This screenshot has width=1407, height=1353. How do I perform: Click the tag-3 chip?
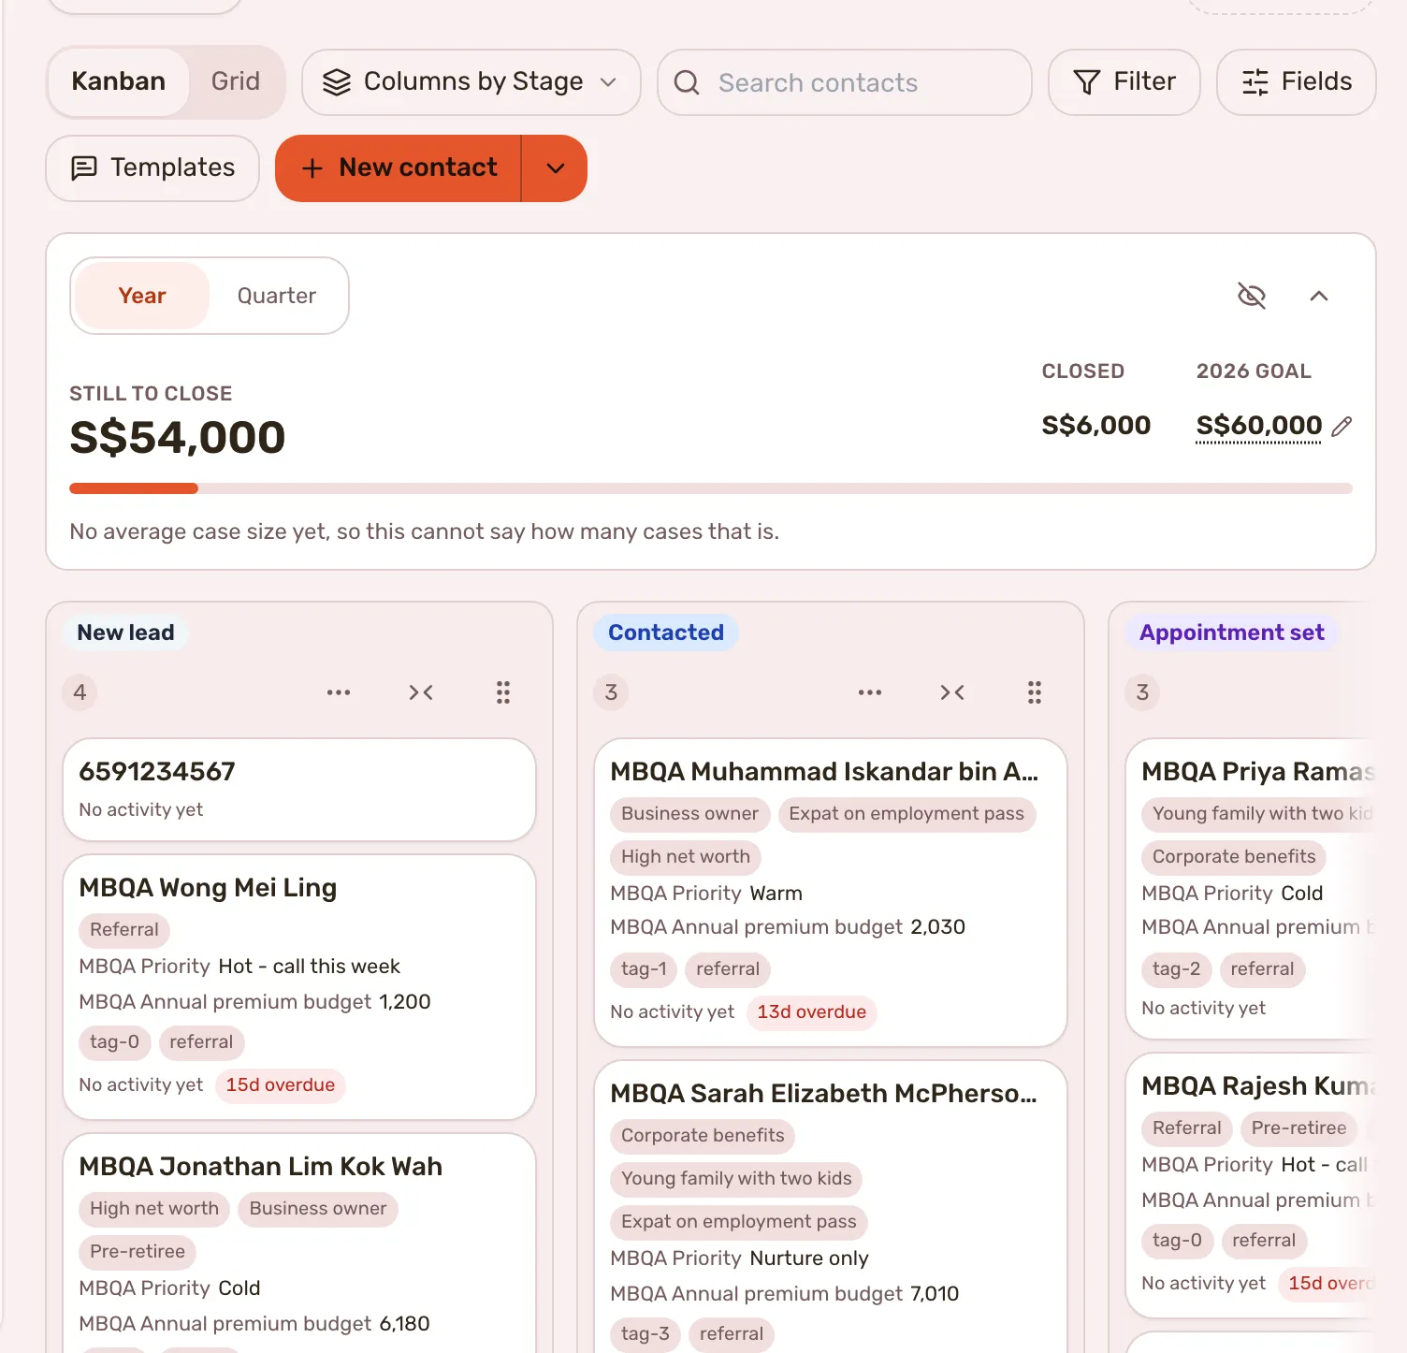coord(645,1334)
